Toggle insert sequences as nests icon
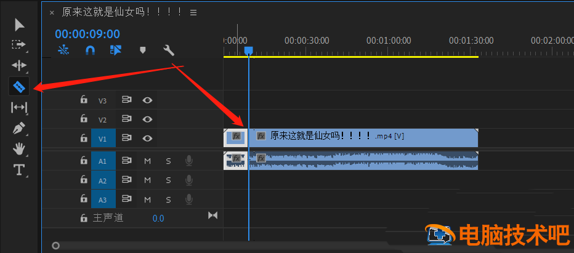 click(x=63, y=50)
